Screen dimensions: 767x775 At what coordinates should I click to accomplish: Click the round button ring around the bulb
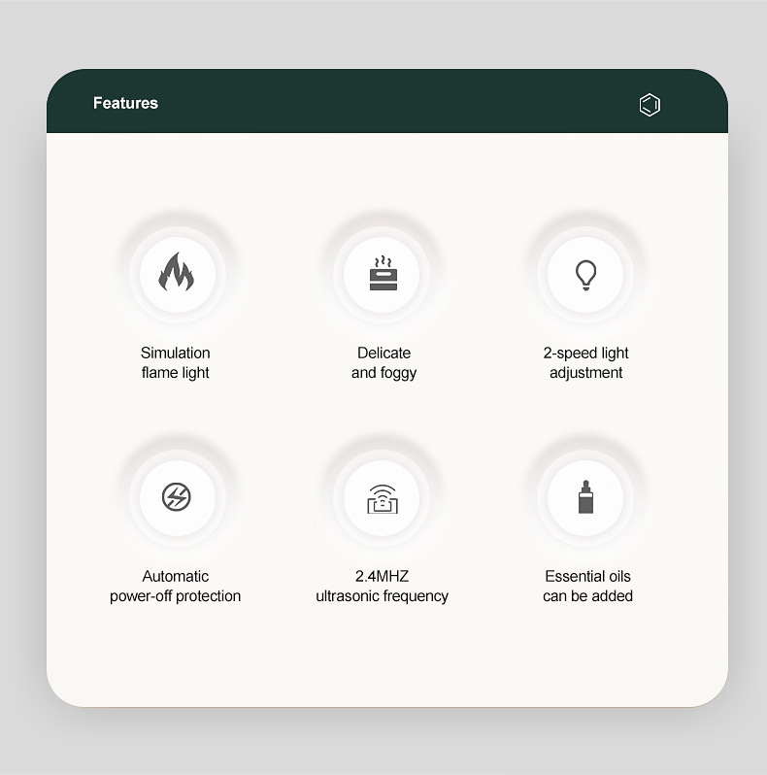[x=585, y=274]
